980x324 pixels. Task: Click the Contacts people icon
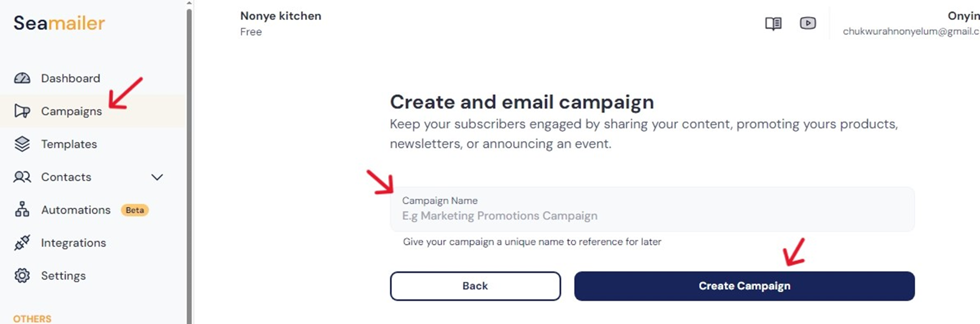point(22,177)
